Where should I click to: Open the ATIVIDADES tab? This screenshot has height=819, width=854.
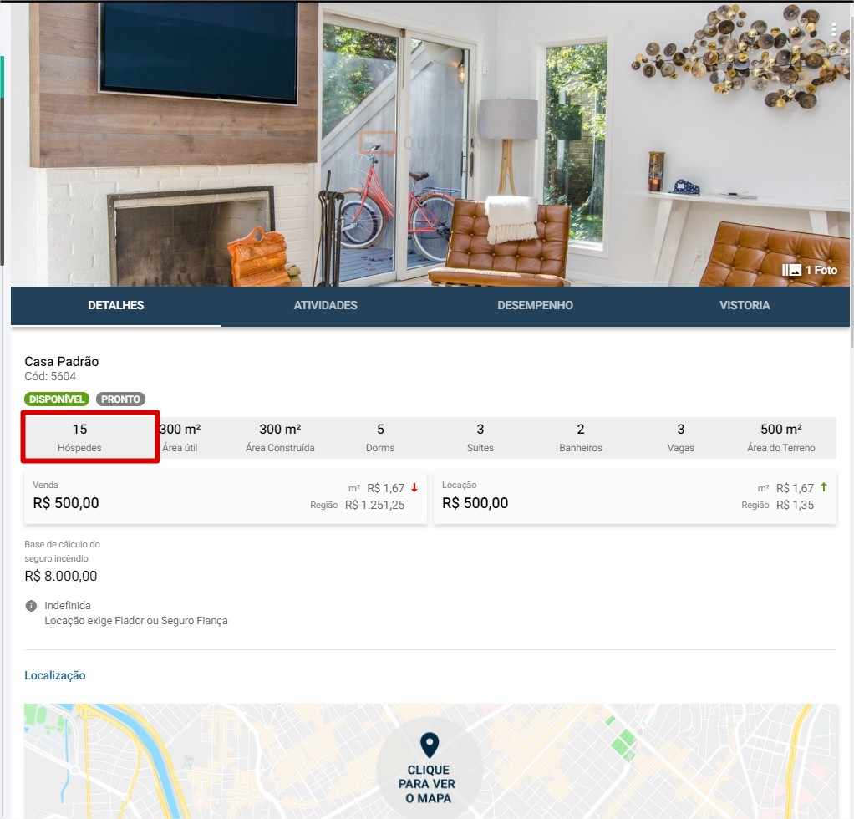click(x=326, y=306)
